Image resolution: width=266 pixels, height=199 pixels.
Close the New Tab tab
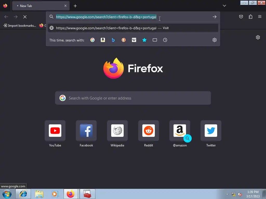tap(65, 6)
